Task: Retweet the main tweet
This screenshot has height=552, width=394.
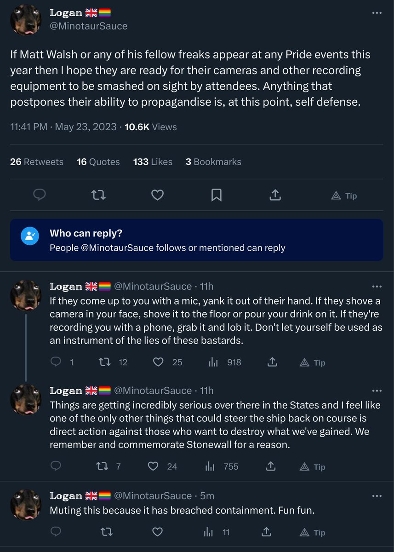Action: [x=98, y=195]
